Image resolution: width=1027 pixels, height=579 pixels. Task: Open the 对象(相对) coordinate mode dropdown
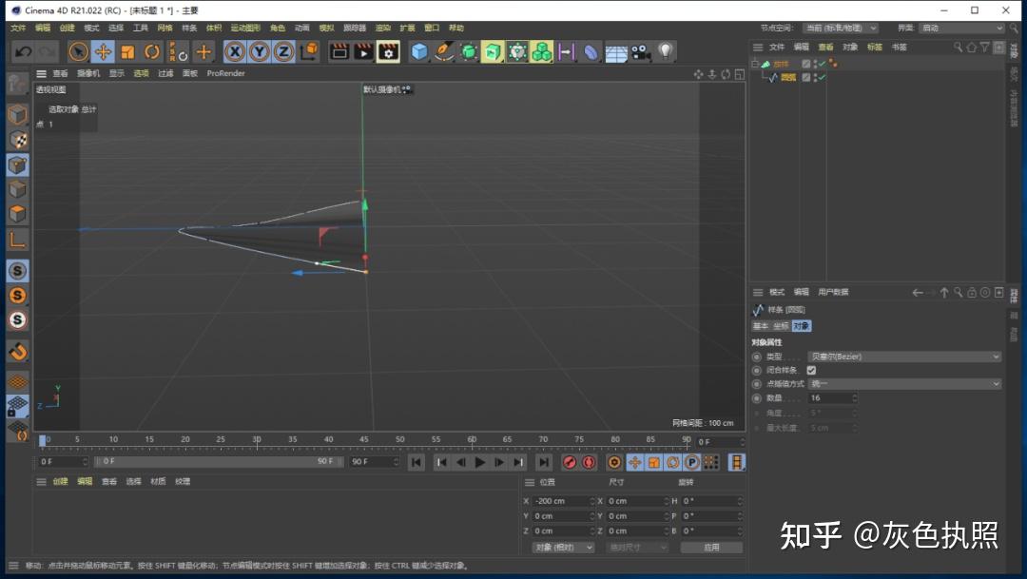pyautogui.click(x=563, y=547)
